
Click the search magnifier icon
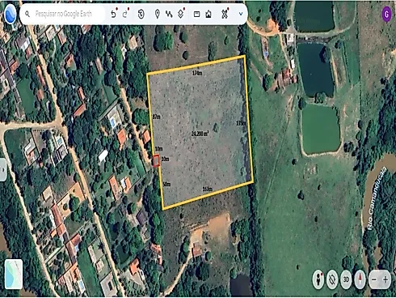(27, 14)
